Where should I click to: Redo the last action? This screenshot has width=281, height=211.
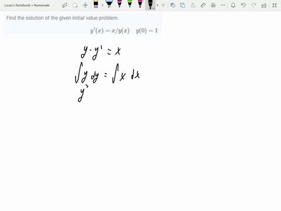(x=253, y=5)
